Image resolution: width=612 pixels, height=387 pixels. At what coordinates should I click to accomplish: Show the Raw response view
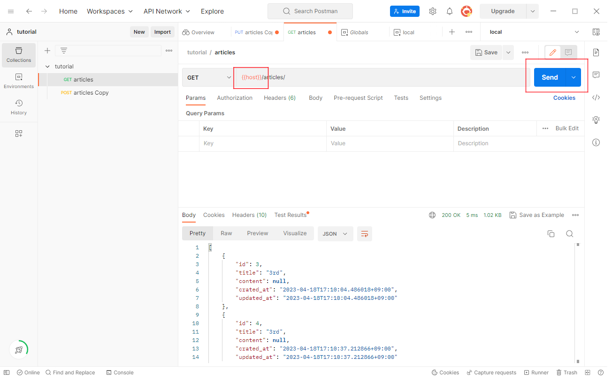(226, 233)
